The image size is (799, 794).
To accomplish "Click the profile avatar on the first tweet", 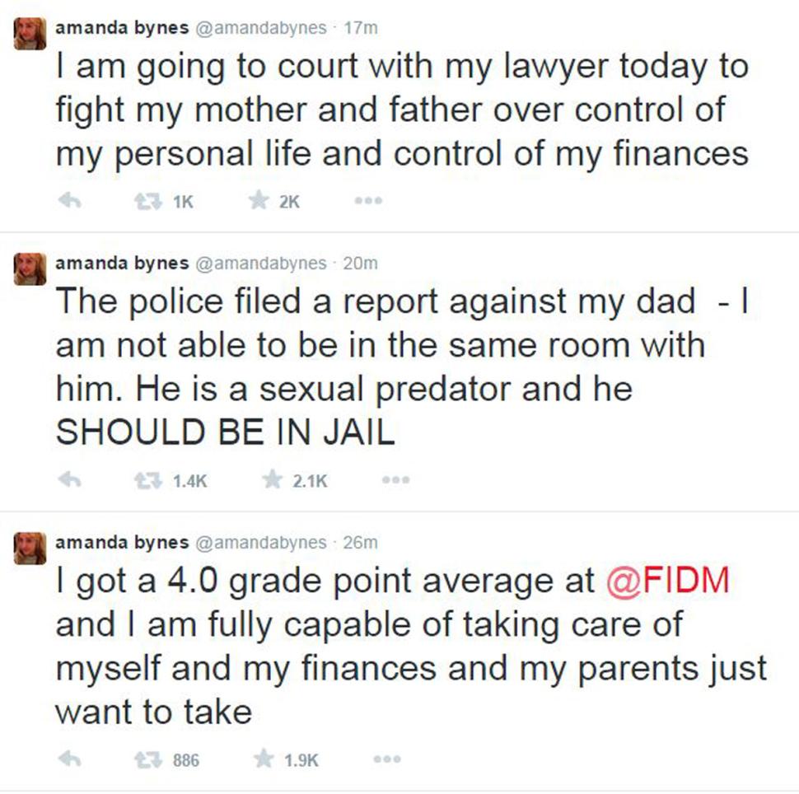I will point(30,35).
